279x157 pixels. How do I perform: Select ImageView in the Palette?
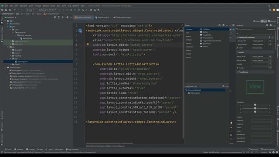tap(205, 35)
